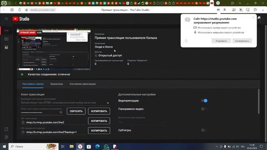Screen dimensions: 267x150
Task: Click the share/exit icon in left sidebar
Action: pos(6,129)
